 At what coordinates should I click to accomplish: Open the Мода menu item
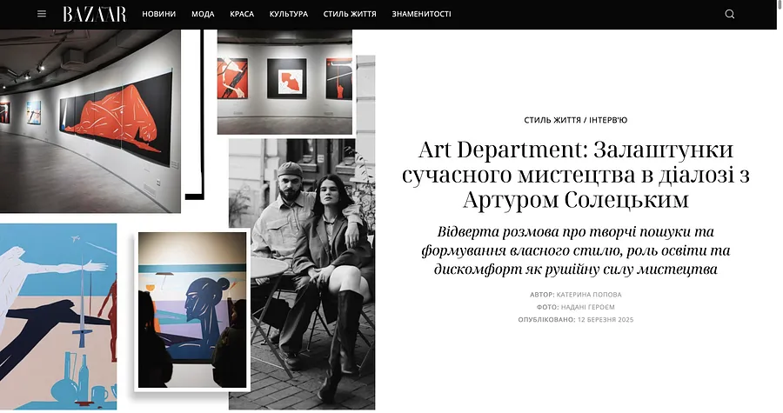tap(203, 14)
